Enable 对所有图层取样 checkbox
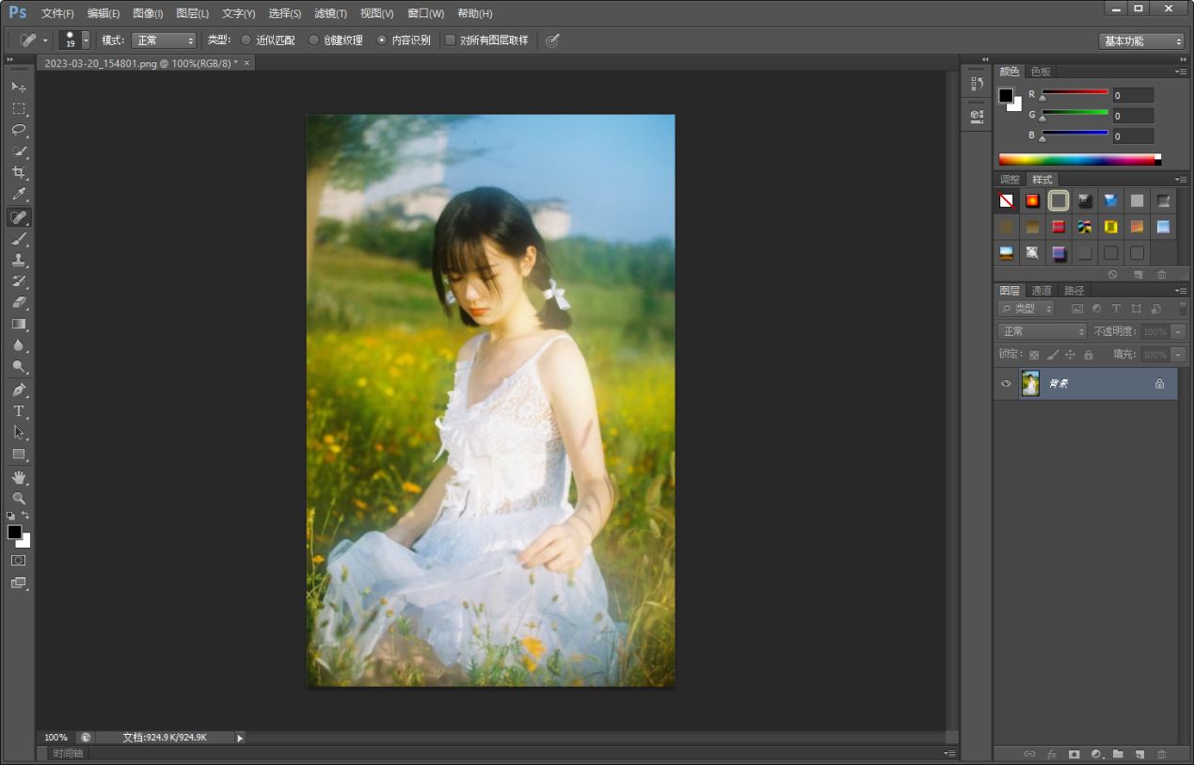The width and height of the screenshot is (1194, 765). [451, 40]
